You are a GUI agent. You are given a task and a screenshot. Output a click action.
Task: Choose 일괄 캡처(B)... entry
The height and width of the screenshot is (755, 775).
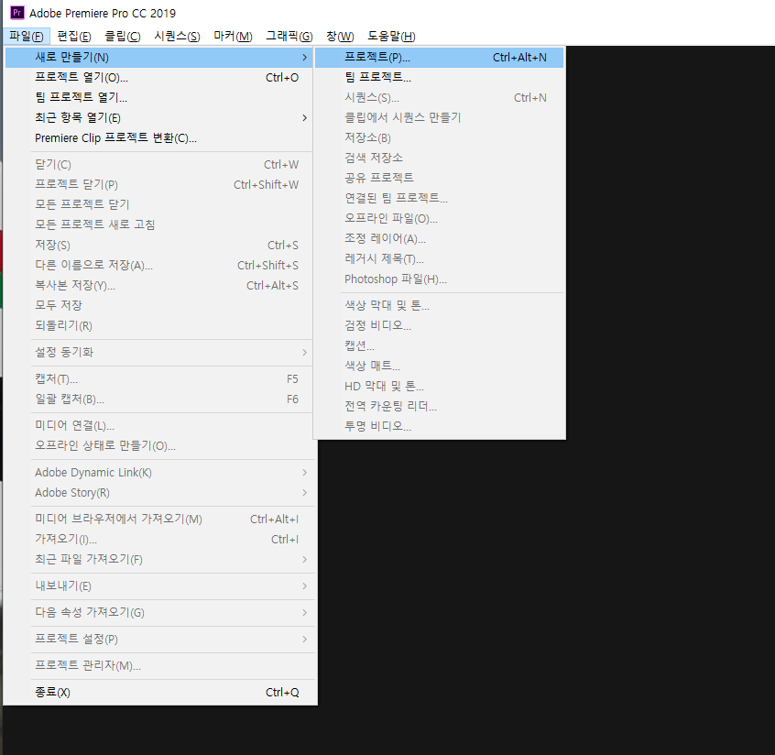click(x=158, y=399)
